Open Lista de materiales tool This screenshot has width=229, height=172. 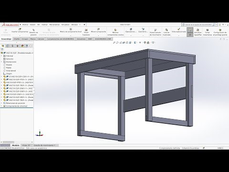pos(167,32)
